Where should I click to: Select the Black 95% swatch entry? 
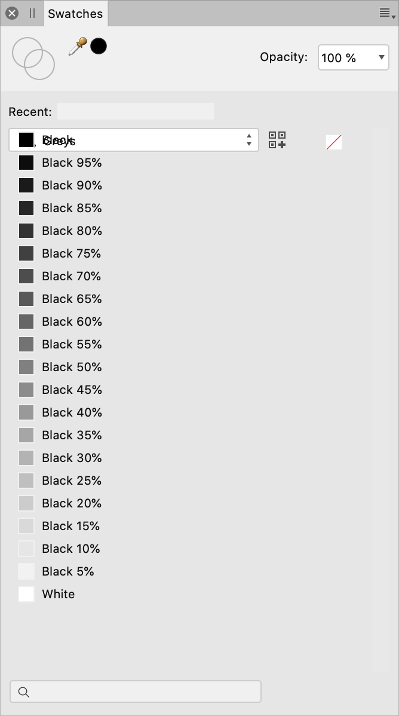[60, 163]
